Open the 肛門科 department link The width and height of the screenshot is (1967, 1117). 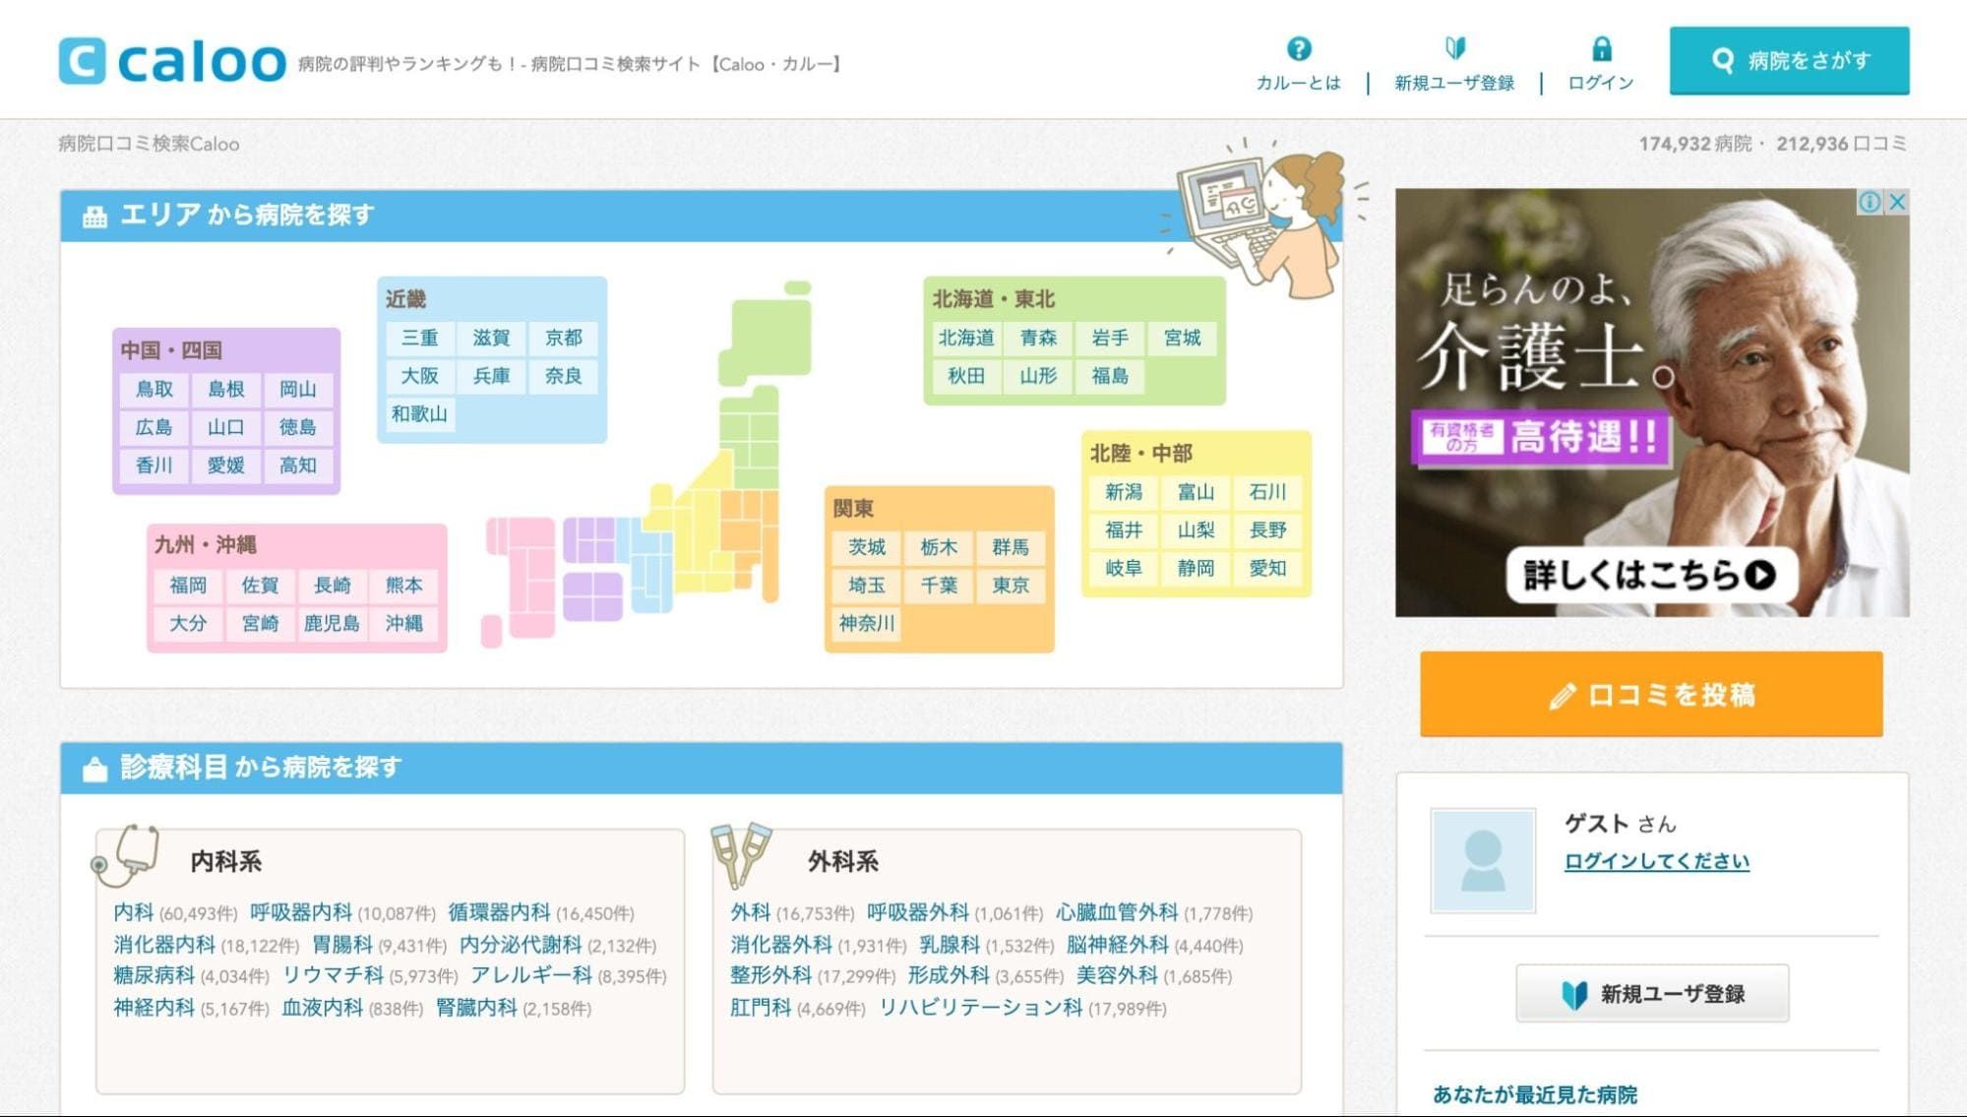[761, 1008]
